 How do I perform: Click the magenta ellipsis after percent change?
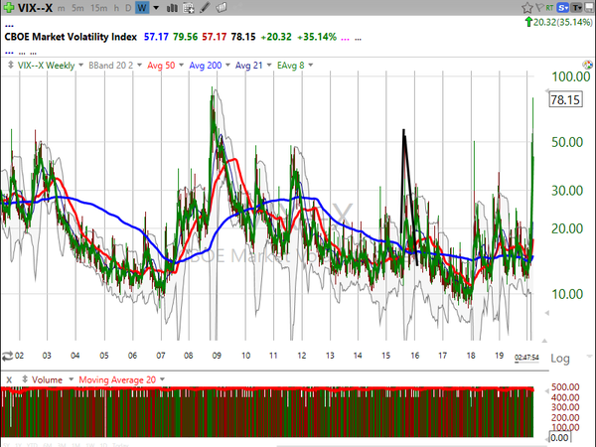coord(345,39)
